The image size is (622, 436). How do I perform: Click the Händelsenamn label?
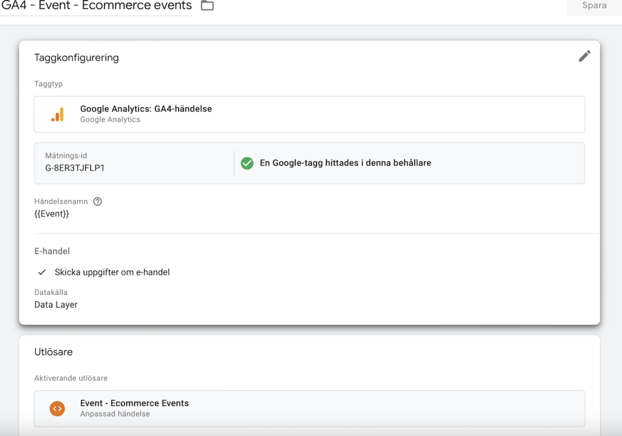click(61, 201)
